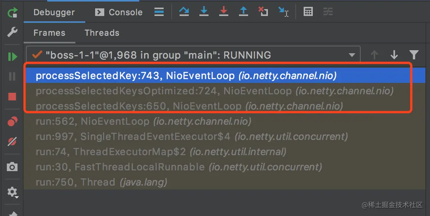430x216 pixels.
Task: Open the boss-1-1 thread dropdown
Action: [x=193, y=55]
